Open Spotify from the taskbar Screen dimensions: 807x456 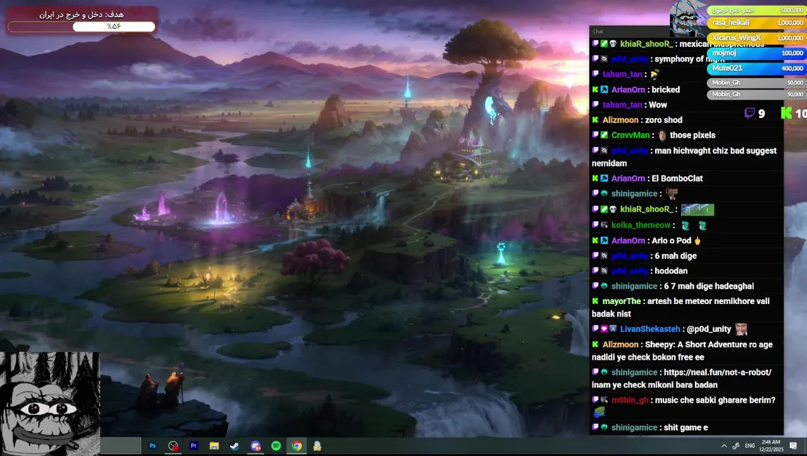(x=276, y=446)
